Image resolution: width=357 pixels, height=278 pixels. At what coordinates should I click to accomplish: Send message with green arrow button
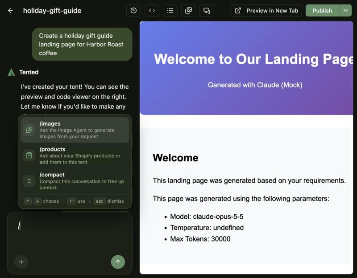point(118,262)
